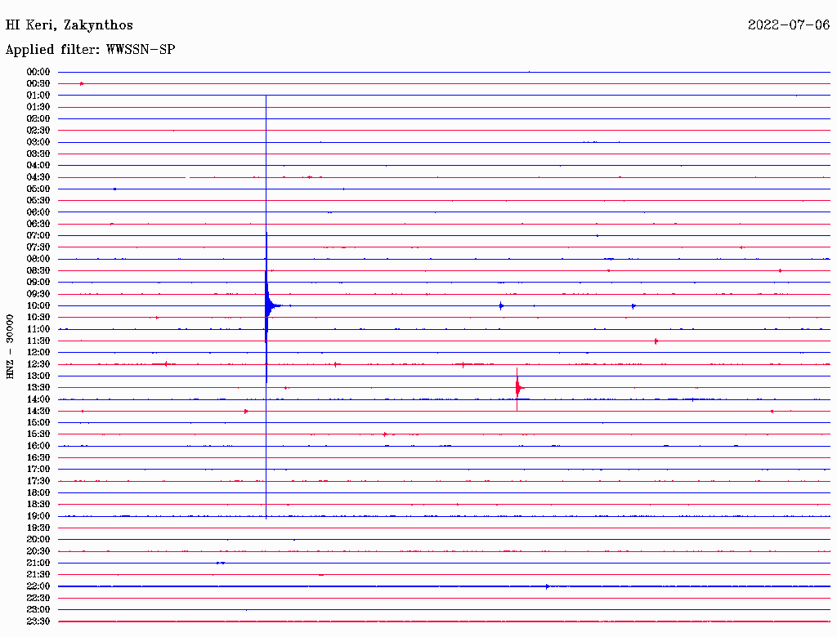Click the 06:30 time label
The height and width of the screenshot is (637, 837).
pyautogui.click(x=38, y=224)
